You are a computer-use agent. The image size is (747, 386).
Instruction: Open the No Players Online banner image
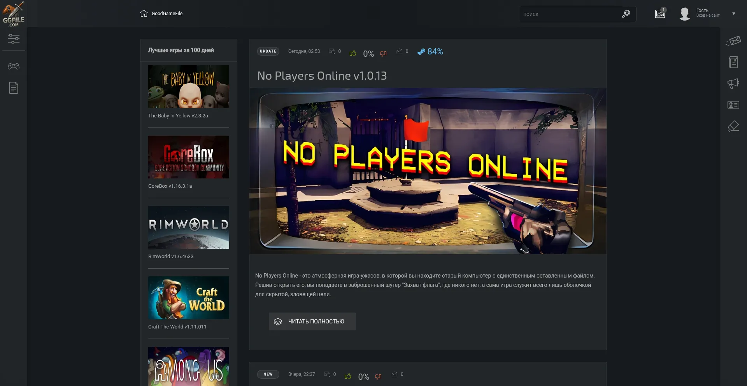(428, 171)
